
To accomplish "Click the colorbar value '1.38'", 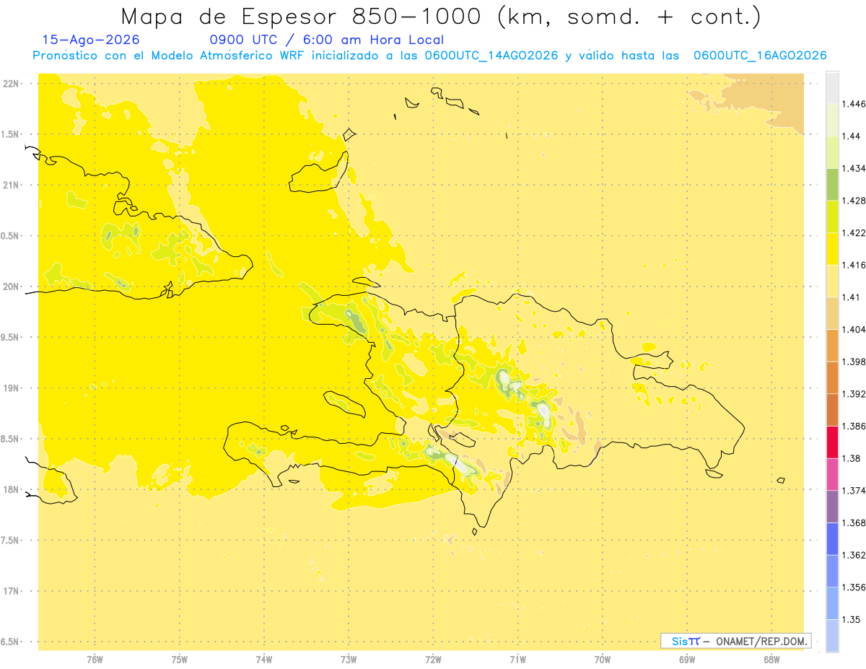I will tap(852, 458).
